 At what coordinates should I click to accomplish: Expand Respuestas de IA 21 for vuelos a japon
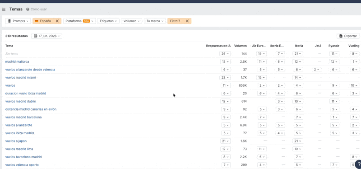(x=225, y=141)
